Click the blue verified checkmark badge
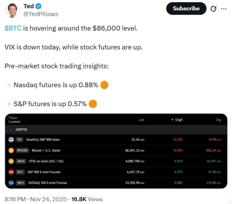Screen dimensions: 232x204 (37, 6)
